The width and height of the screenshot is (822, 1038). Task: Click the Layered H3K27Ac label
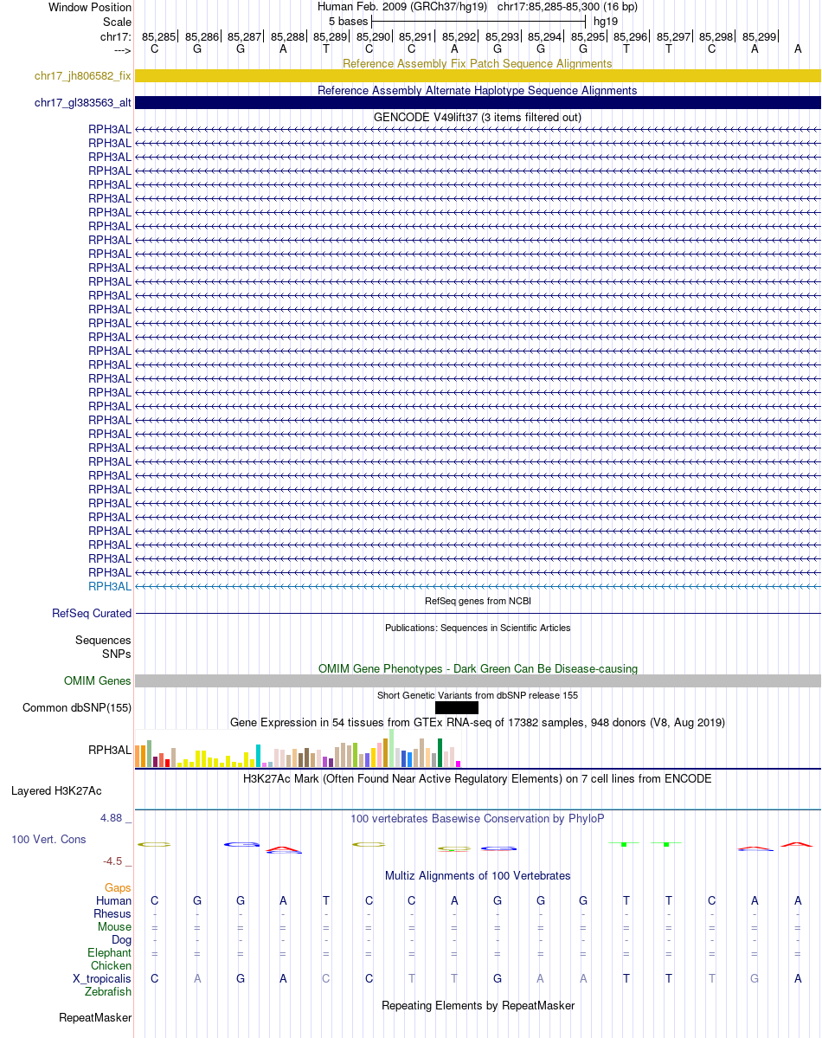(x=56, y=791)
